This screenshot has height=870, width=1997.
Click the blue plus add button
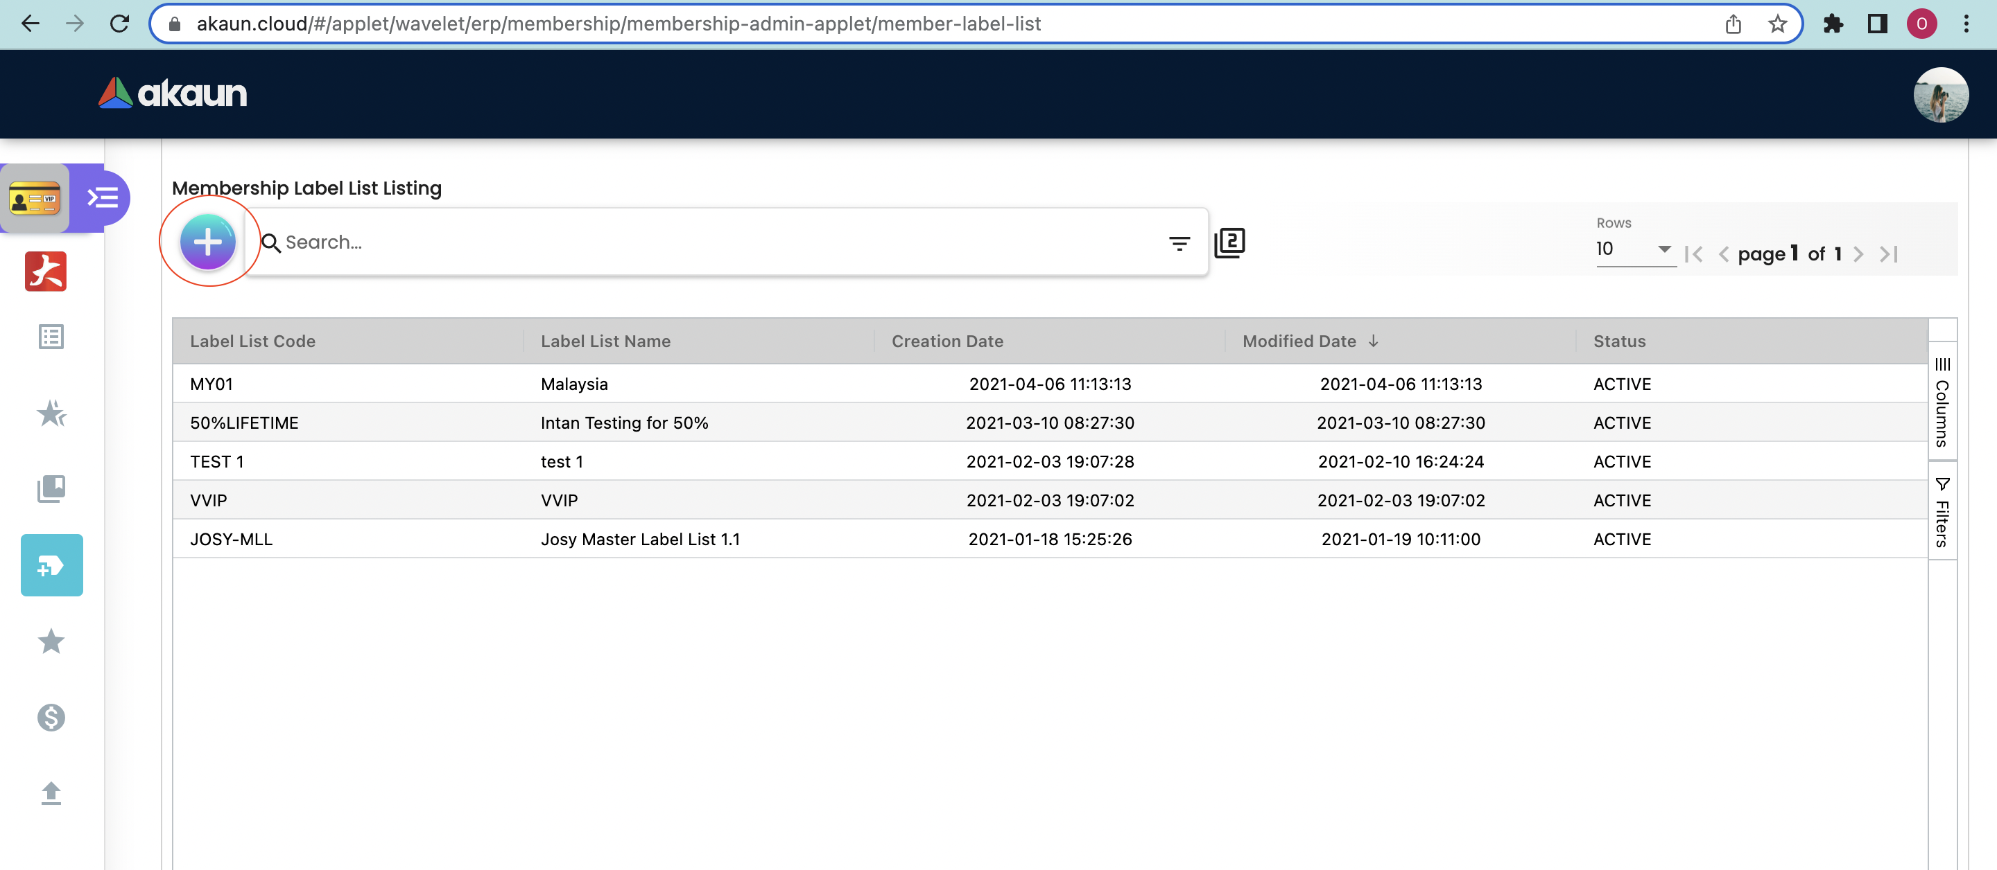[x=208, y=242]
